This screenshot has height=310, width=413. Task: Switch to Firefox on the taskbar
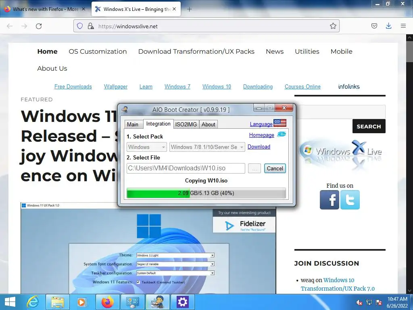point(107,302)
